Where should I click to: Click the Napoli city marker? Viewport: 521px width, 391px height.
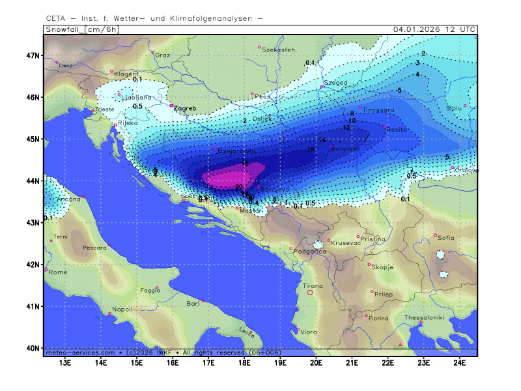point(109,314)
